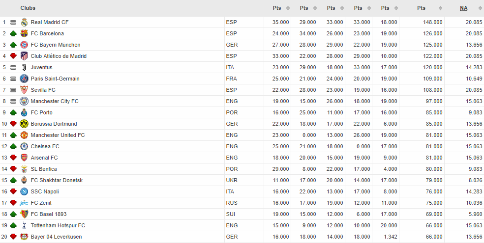484x243 pixels.
Task: Click the FC Zenit logo icon
Action: pyautogui.click(x=24, y=203)
